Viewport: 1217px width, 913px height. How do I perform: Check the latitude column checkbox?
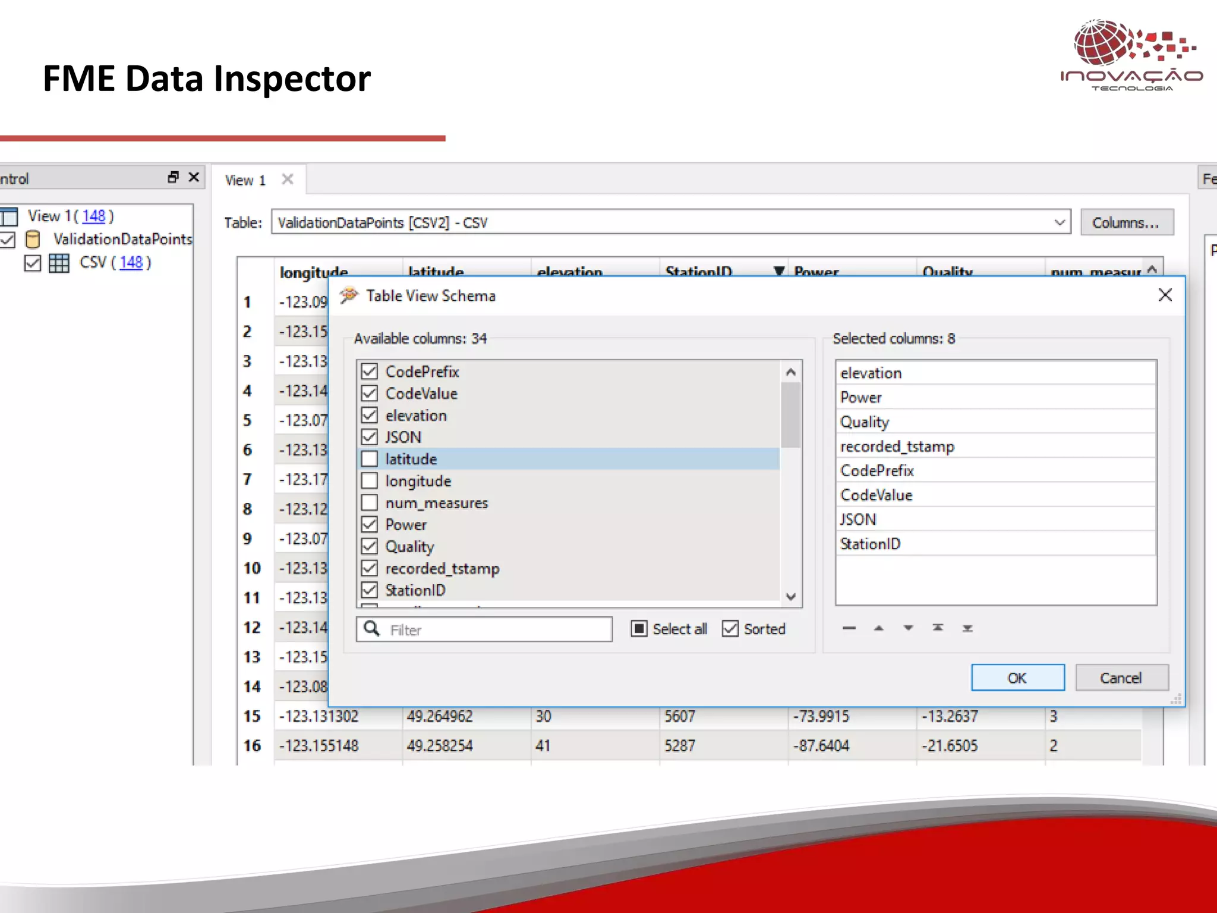[370, 459]
